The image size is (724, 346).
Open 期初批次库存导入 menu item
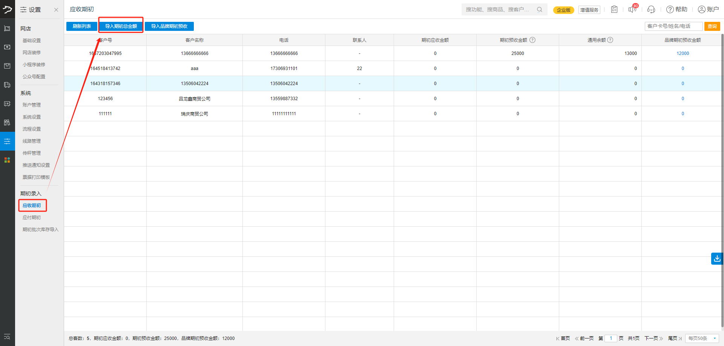tap(40, 230)
